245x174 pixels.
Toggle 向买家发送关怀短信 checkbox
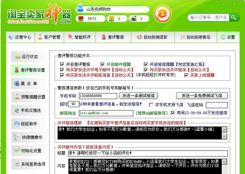[146, 70]
